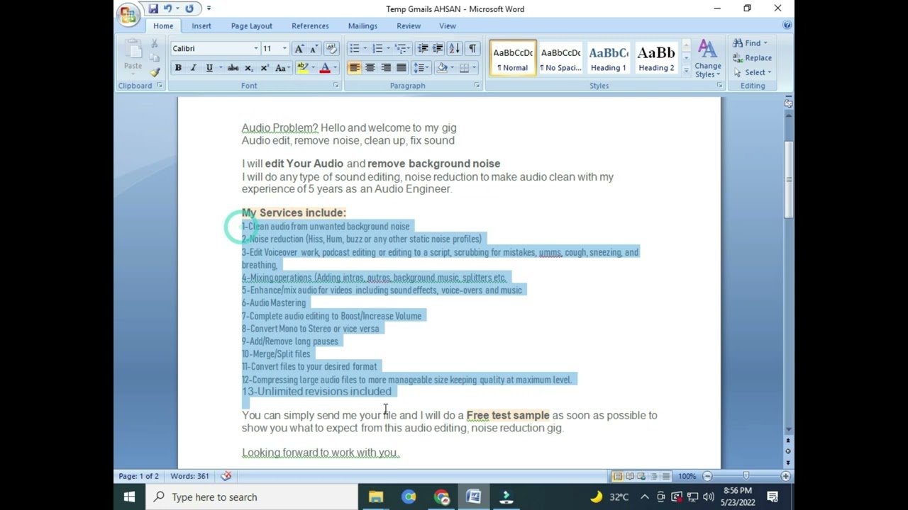Toggle Italic formatting
The image size is (908, 510).
point(193,68)
